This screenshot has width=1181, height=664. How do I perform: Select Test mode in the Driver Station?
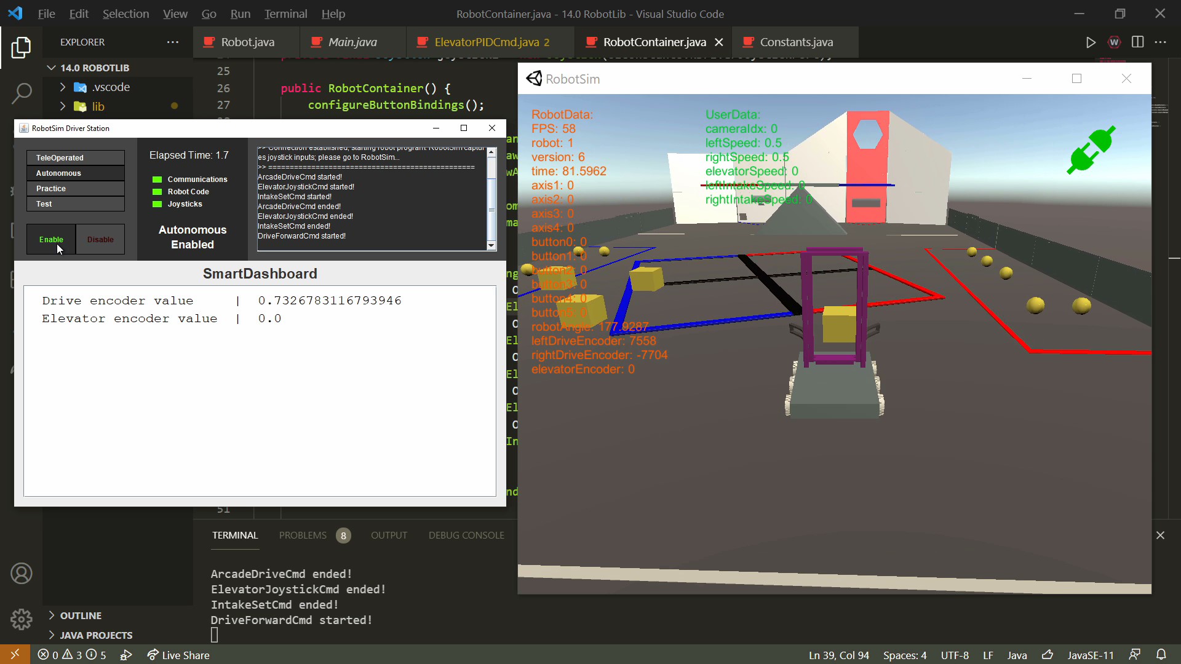point(75,204)
